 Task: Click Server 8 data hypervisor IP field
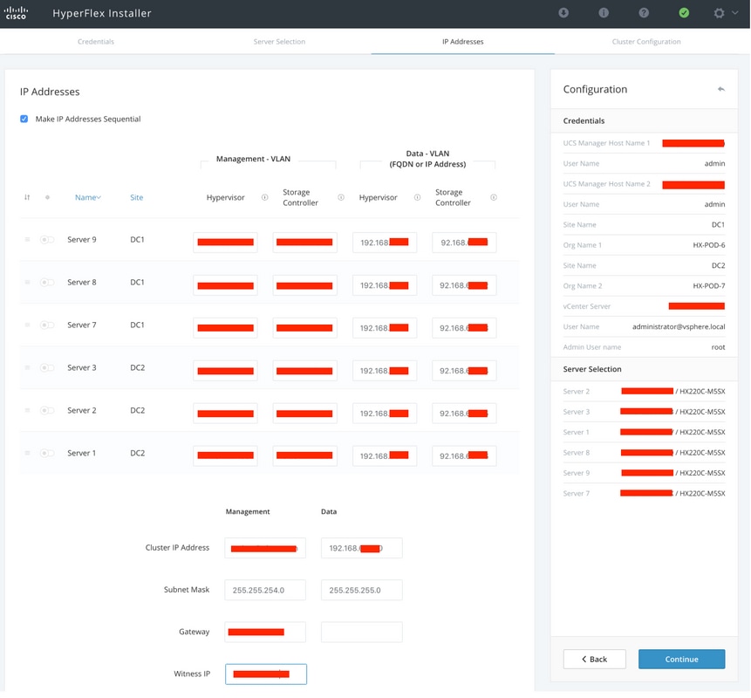tap(385, 285)
